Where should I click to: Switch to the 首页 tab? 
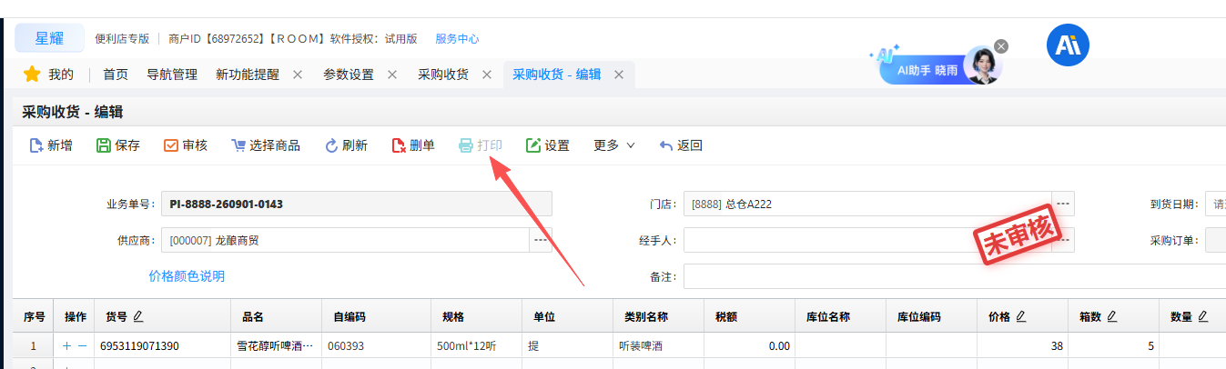[116, 75]
